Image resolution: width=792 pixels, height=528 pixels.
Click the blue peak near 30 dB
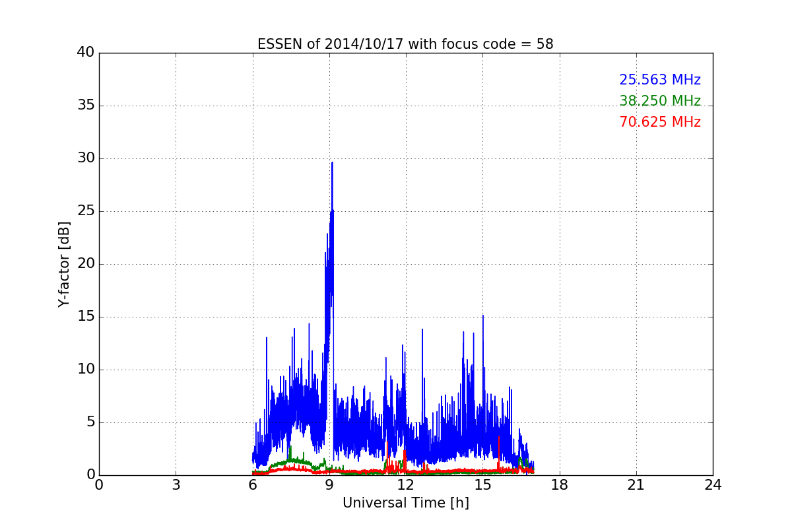(332, 164)
